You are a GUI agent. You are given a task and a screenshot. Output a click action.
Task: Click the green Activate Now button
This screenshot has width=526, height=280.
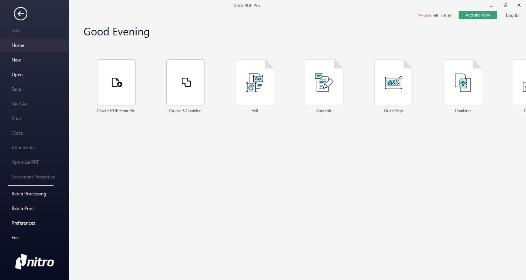[478, 15]
